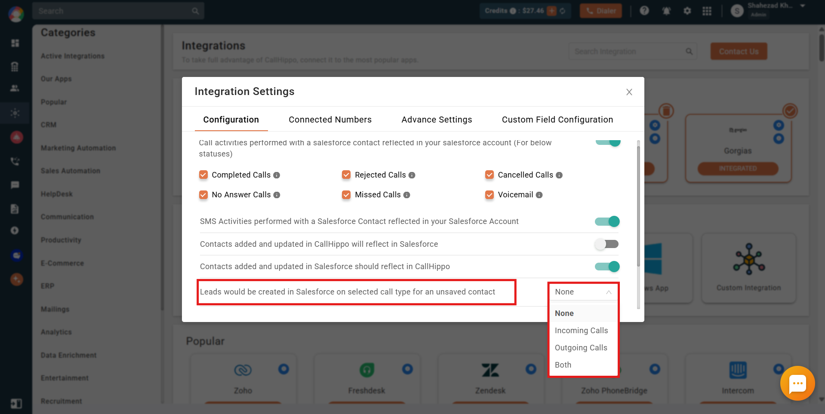825x414 pixels.
Task: Click the Gorgias INTEGRATED button
Action: pos(738,169)
